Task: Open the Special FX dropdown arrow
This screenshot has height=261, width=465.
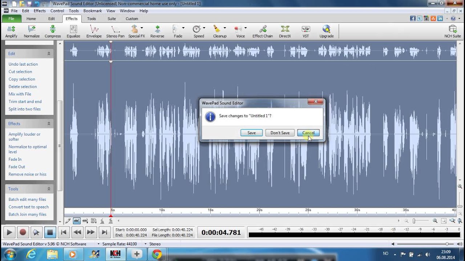Action: point(142,28)
